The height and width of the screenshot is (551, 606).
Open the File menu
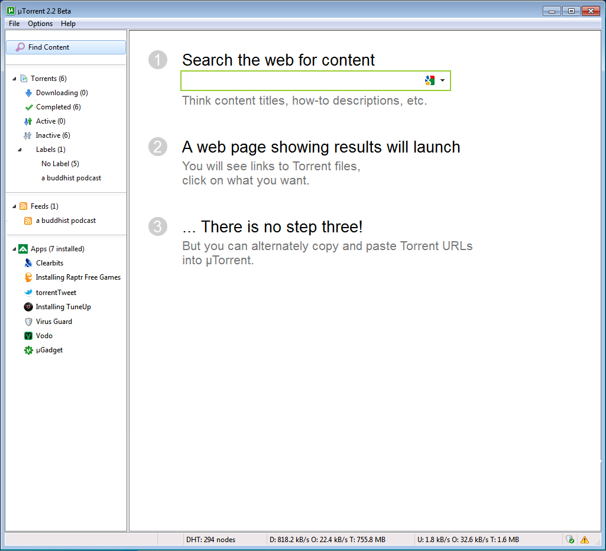[x=14, y=24]
